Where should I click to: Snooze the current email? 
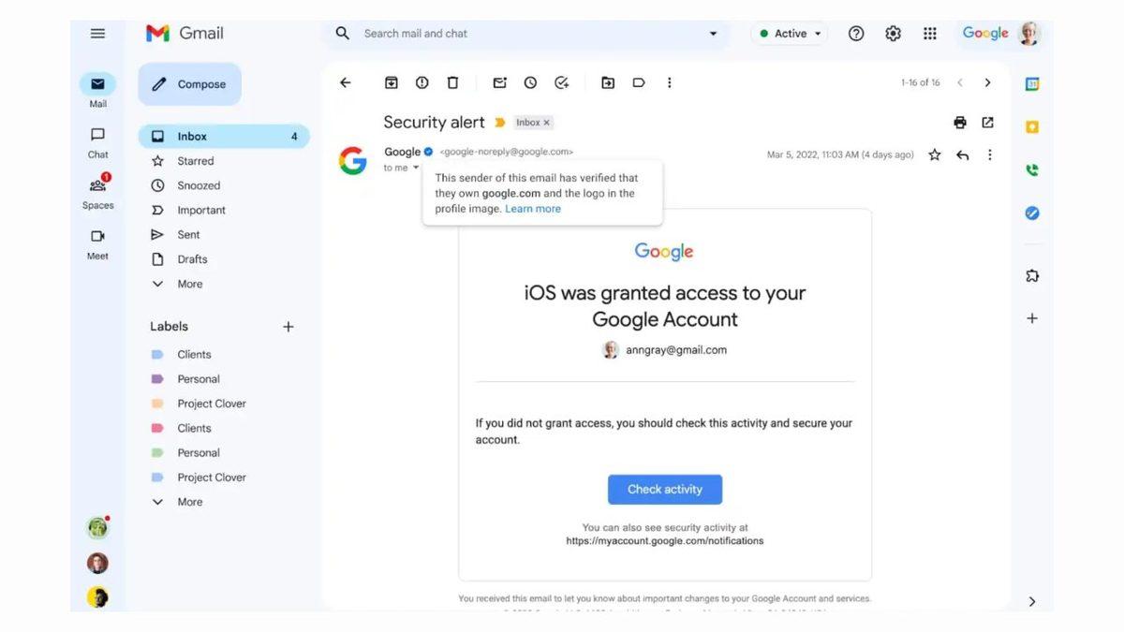(x=530, y=82)
